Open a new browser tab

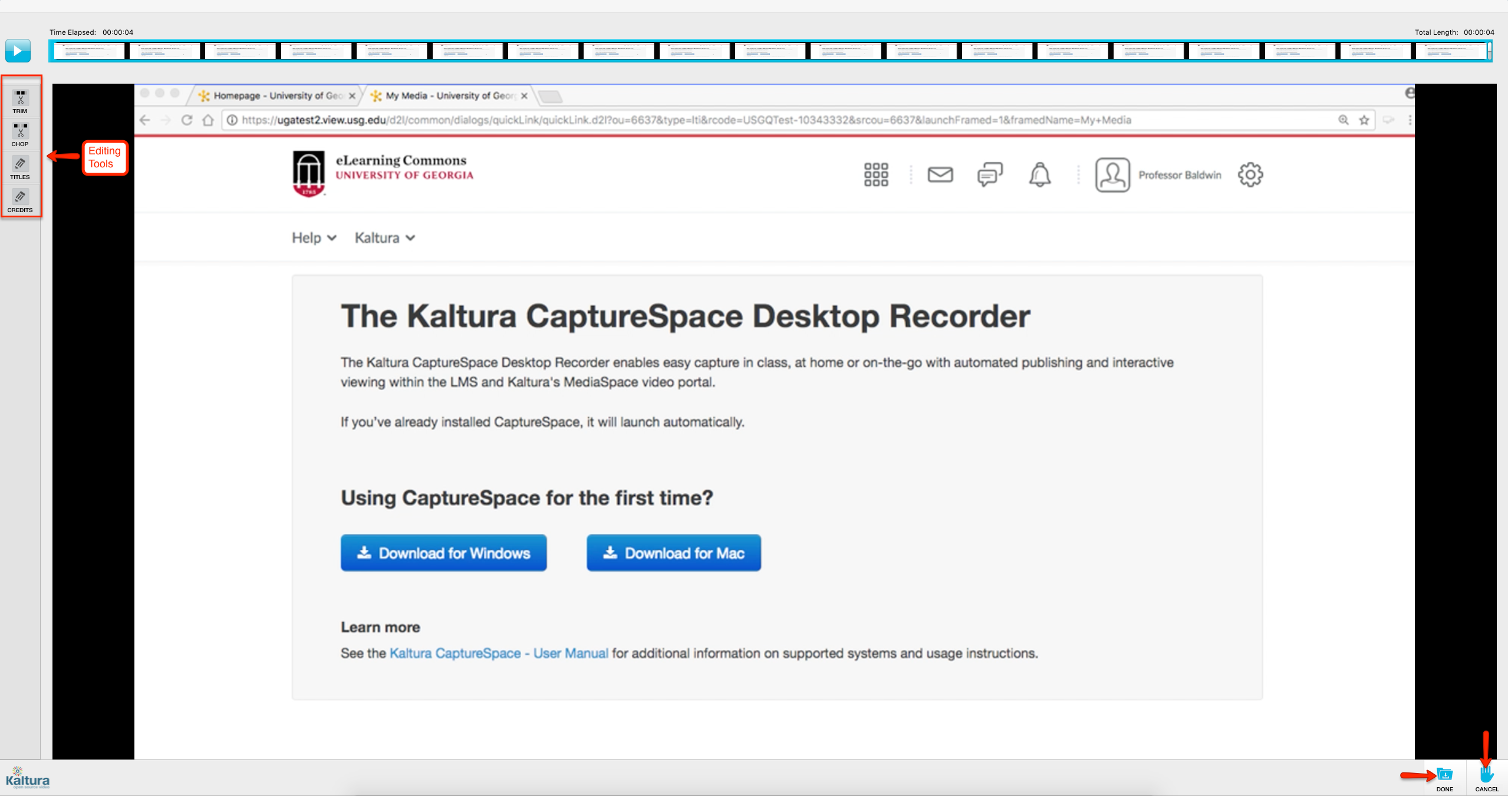click(x=551, y=96)
